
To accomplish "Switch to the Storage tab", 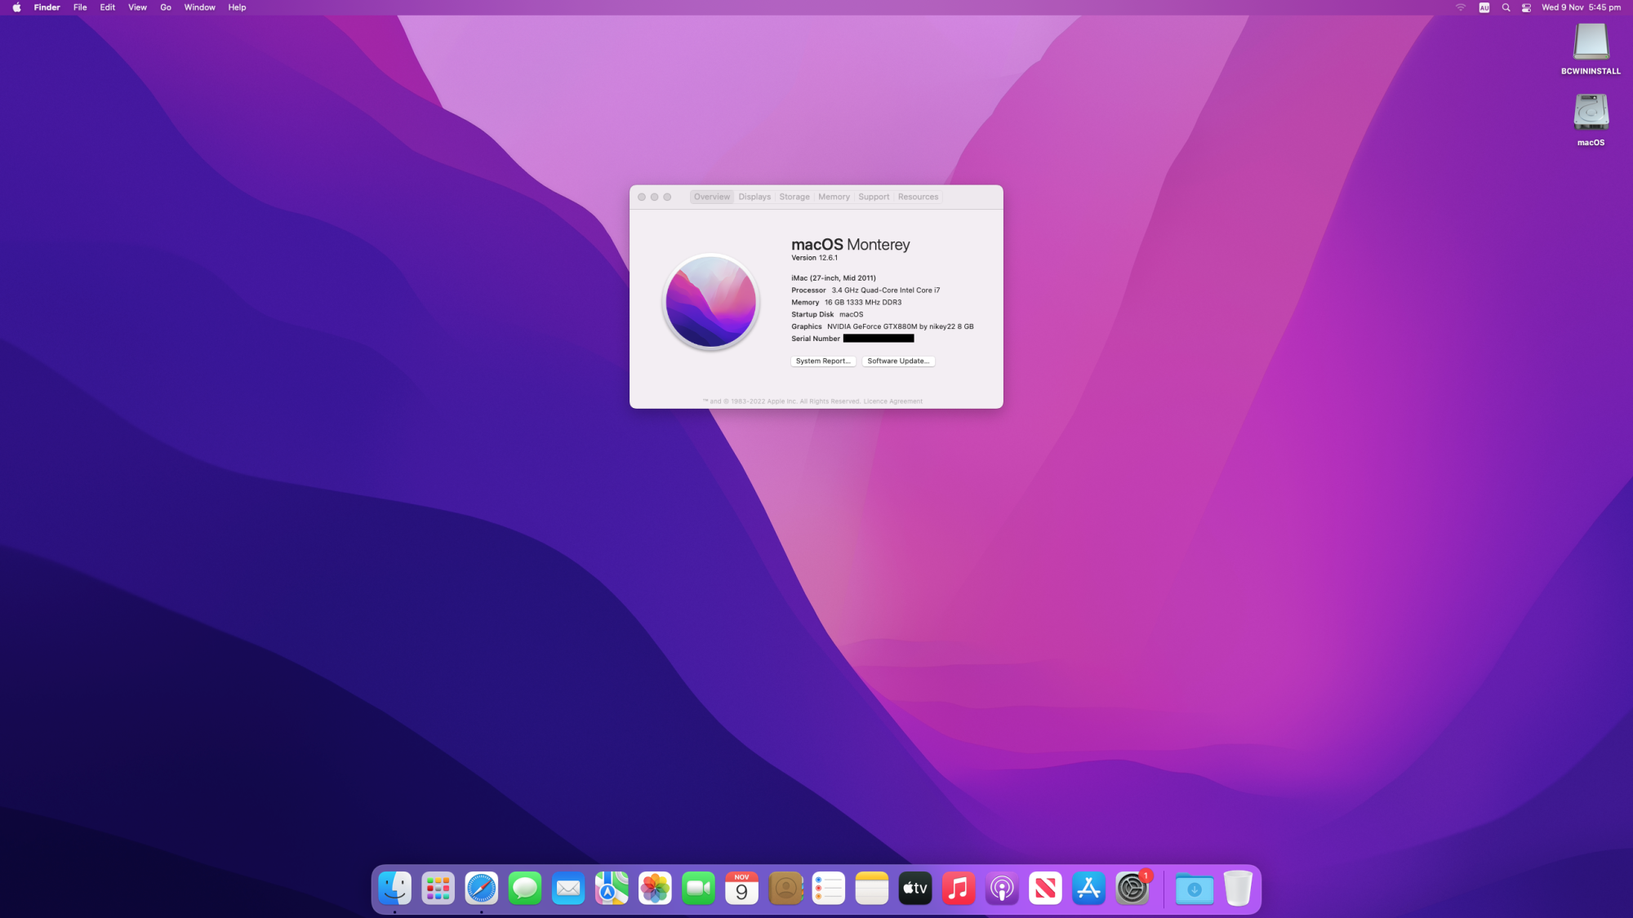I will 794,197.
